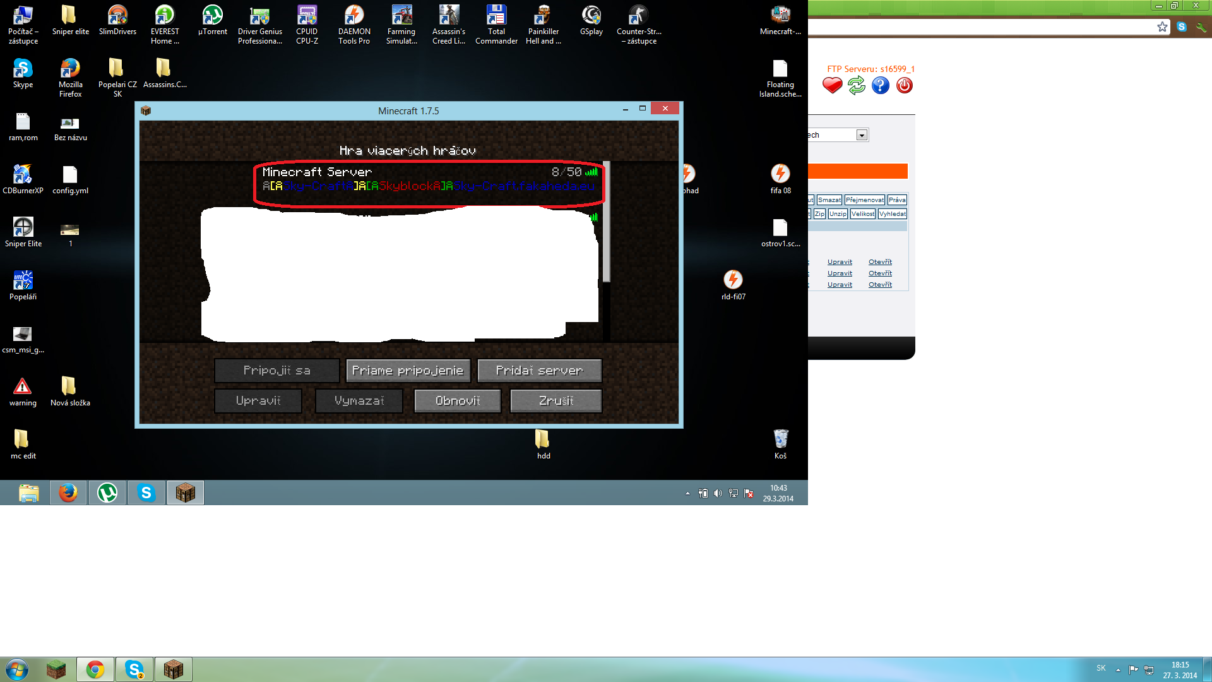Click the red heart icon under FTP Serveru
The height and width of the screenshot is (682, 1212).
pos(832,85)
